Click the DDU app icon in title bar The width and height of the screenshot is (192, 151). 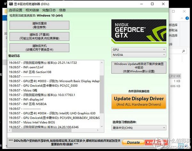[x=11, y=4]
